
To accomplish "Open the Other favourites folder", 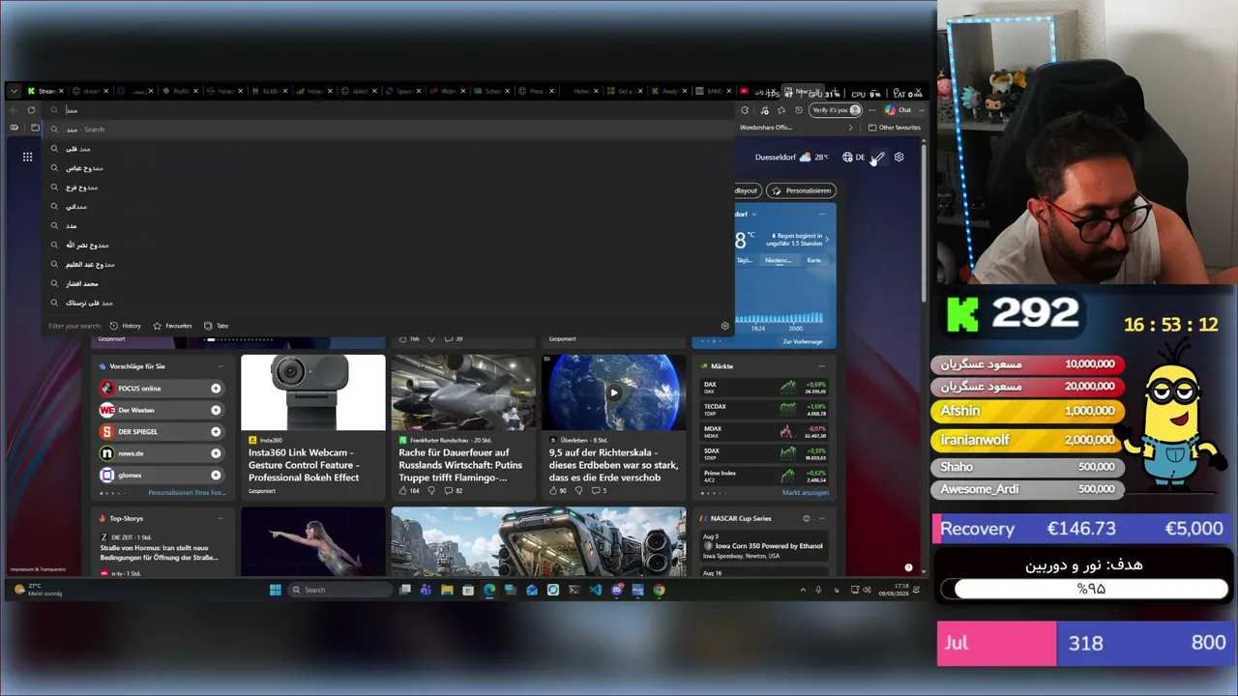I will click(895, 128).
